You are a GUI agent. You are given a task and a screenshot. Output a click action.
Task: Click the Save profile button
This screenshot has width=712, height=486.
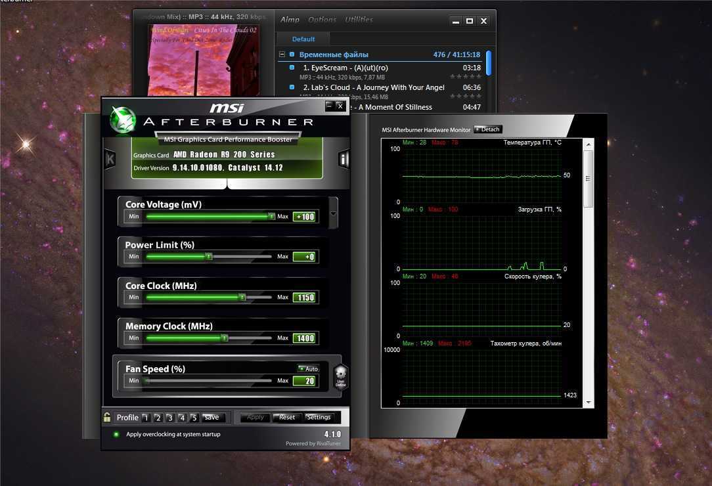tap(211, 417)
